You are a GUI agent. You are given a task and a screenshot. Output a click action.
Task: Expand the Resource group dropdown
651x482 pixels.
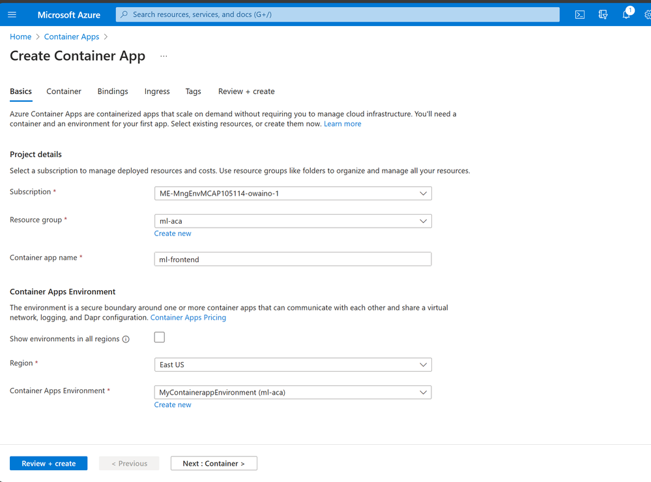click(x=293, y=221)
